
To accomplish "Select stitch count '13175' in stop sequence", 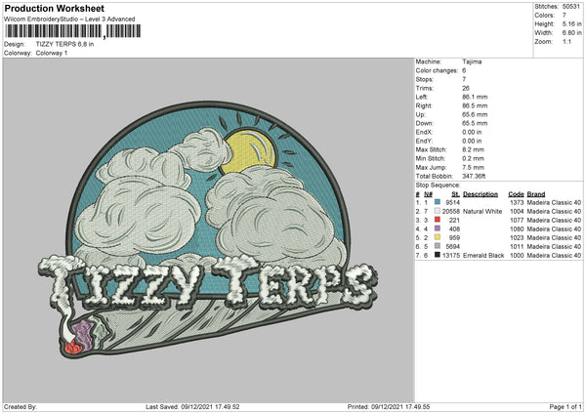I will tap(451, 256).
